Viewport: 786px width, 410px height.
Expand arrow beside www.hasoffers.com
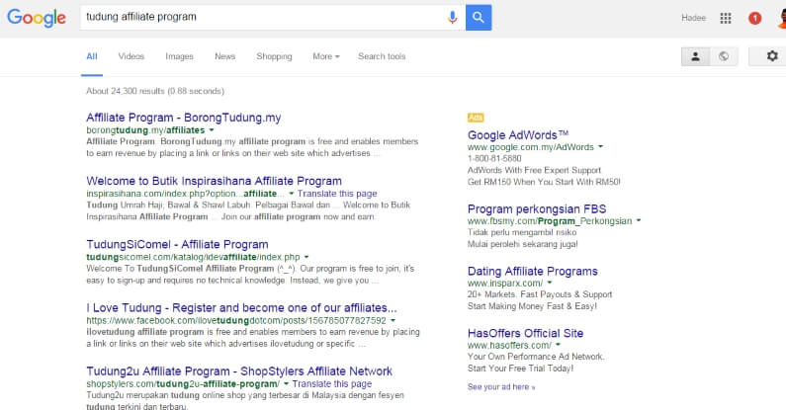(558, 345)
